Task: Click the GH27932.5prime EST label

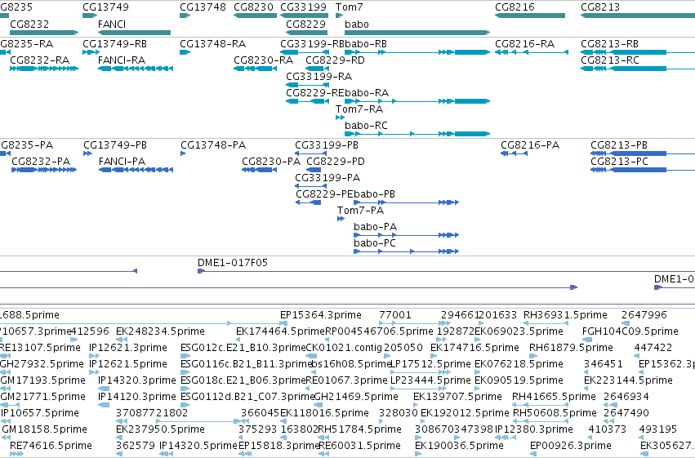Action: coord(42,365)
